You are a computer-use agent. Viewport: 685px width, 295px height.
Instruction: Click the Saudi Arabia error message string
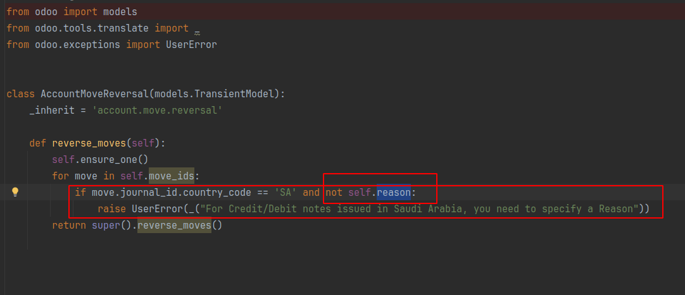click(419, 208)
